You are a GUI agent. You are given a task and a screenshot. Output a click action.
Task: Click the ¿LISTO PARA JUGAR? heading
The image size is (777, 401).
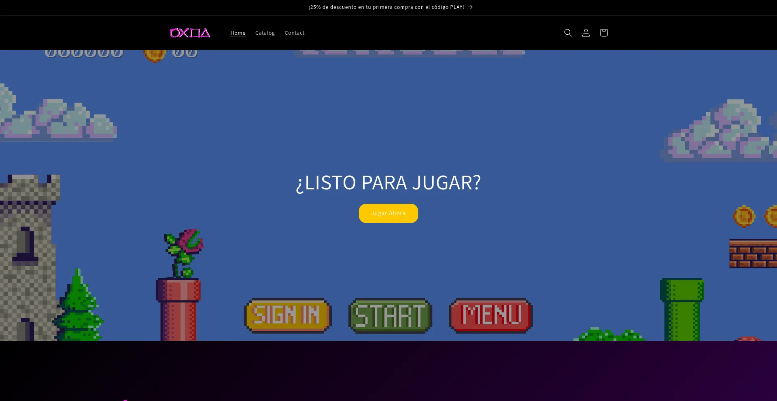[x=388, y=183]
